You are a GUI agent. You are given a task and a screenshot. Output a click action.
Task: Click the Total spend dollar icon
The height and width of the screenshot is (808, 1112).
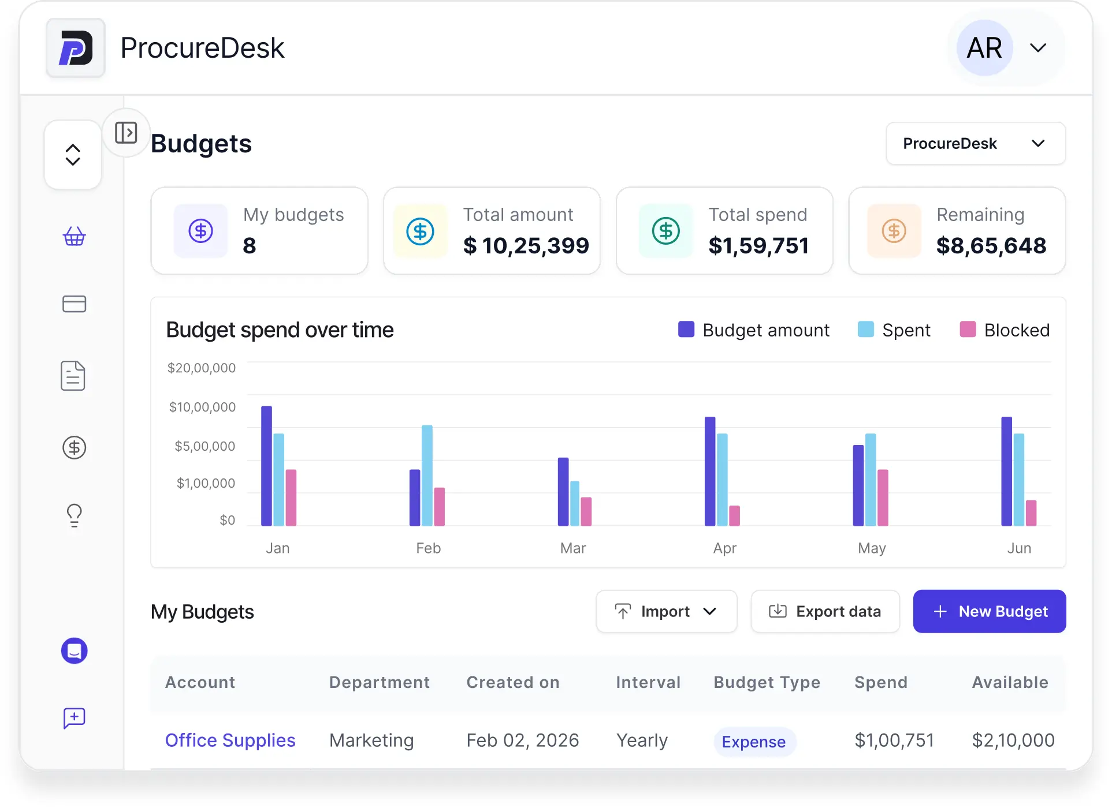pyautogui.click(x=665, y=231)
